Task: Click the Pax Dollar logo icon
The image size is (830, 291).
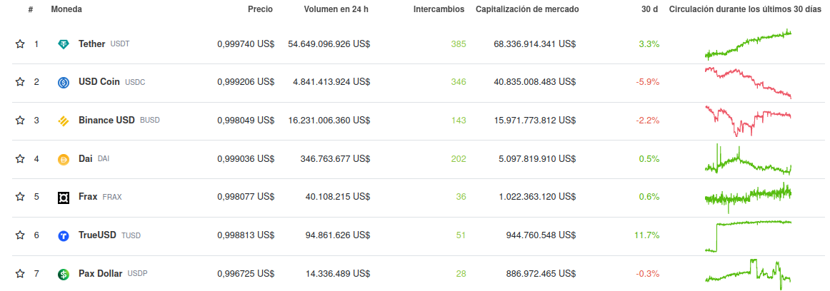Action: click(x=64, y=274)
